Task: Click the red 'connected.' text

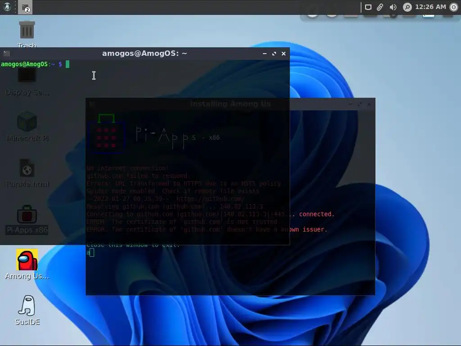Action: [316, 214]
